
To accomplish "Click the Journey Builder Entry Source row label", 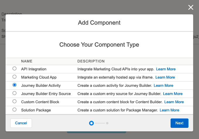I will 46,94.
